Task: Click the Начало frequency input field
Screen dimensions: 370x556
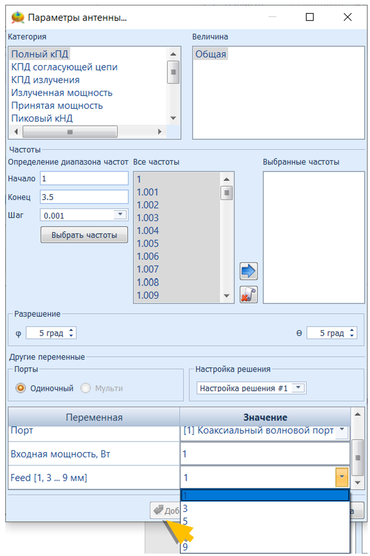Action: [x=84, y=179]
